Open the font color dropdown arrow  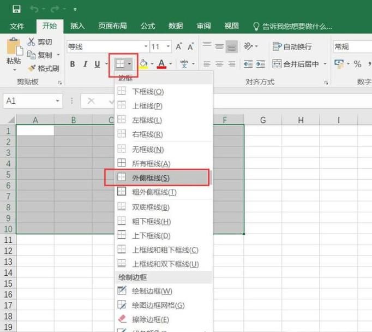[171, 64]
